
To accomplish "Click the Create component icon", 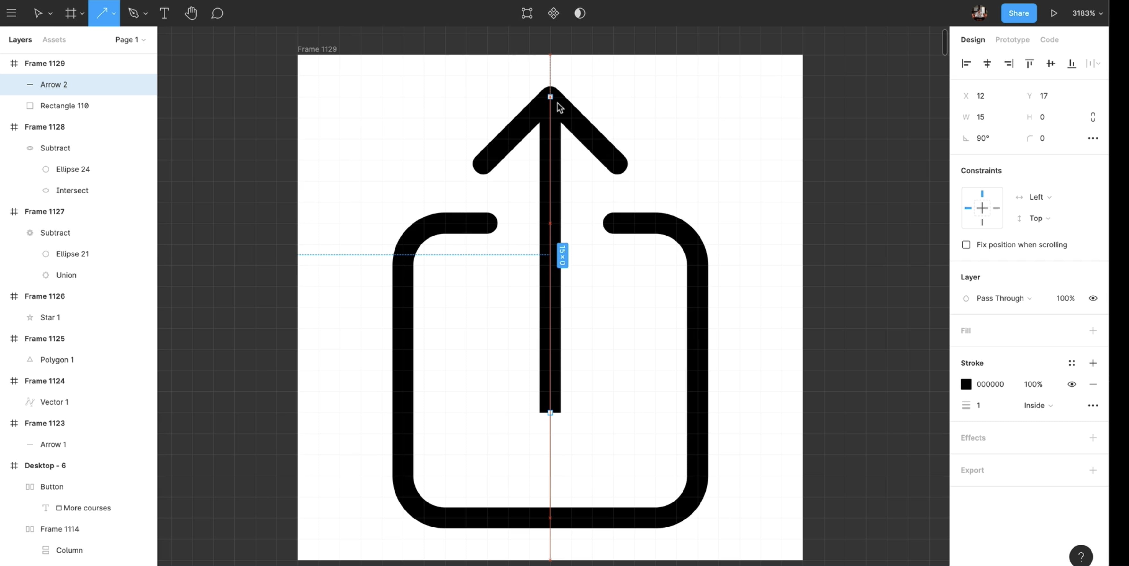I will tap(553, 13).
